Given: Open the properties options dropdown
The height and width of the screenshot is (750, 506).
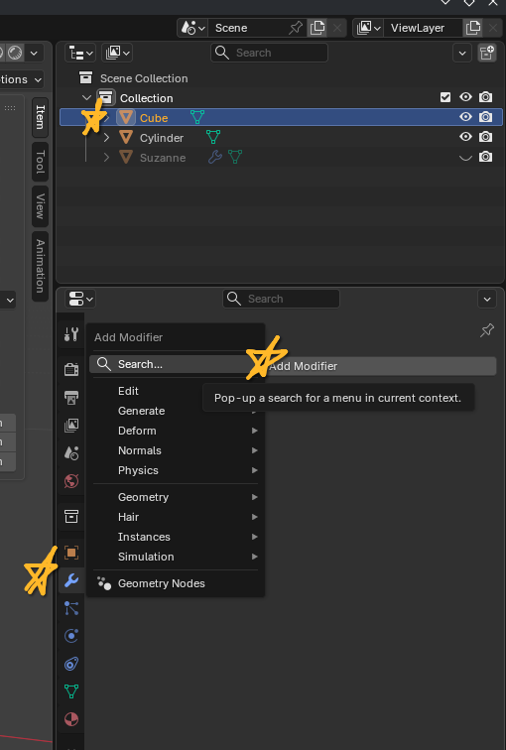Looking at the screenshot, I should (x=487, y=300).
